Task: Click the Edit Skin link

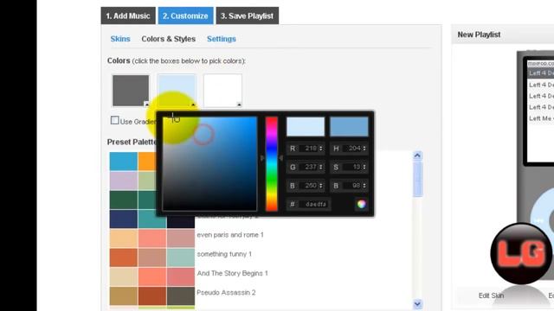Action: (491, 295)
